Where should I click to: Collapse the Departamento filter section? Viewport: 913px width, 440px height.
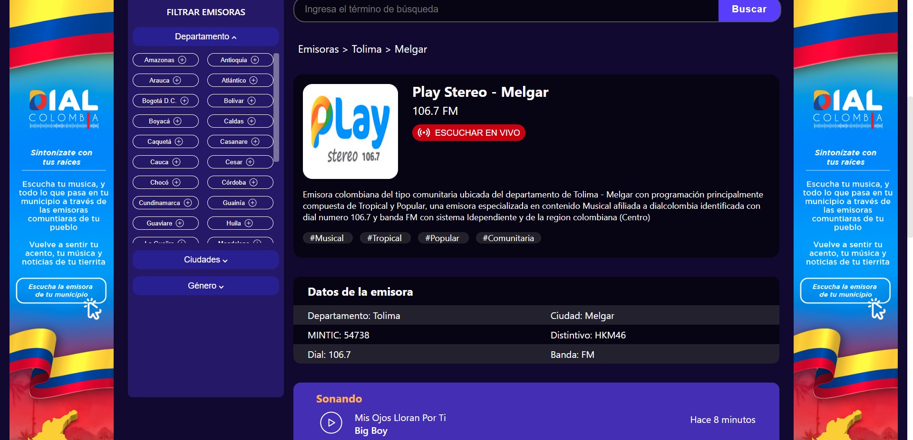[x=205, y=37]
